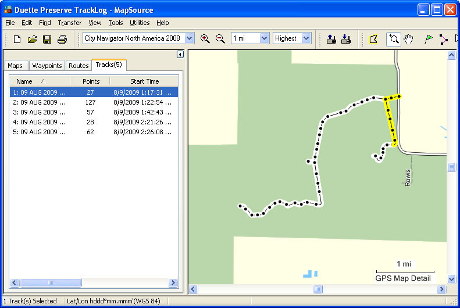Click the yellow highlighted track on map

coord(390,120)
